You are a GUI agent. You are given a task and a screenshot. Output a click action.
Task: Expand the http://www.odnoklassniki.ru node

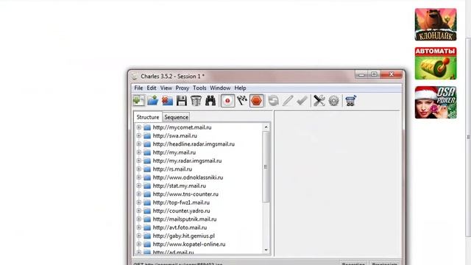tap(139, 177)
